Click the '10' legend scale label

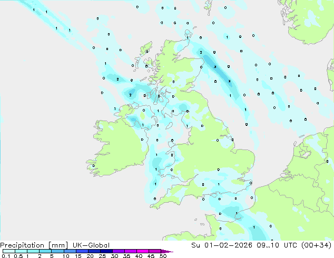coord(66,256)
